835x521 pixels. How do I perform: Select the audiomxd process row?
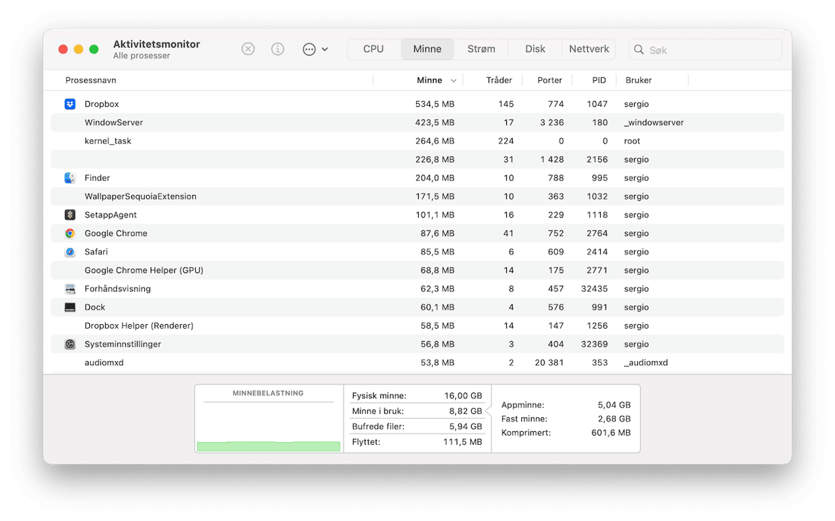tap(417, 362)
